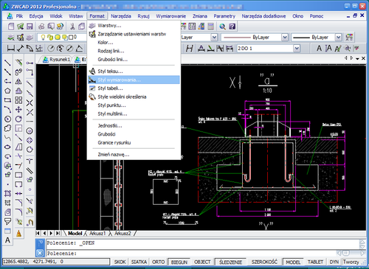This screenshot has width=369, height=269.
Task: Toggle ORTO mode in status bar
Action: tap(158, 262)
